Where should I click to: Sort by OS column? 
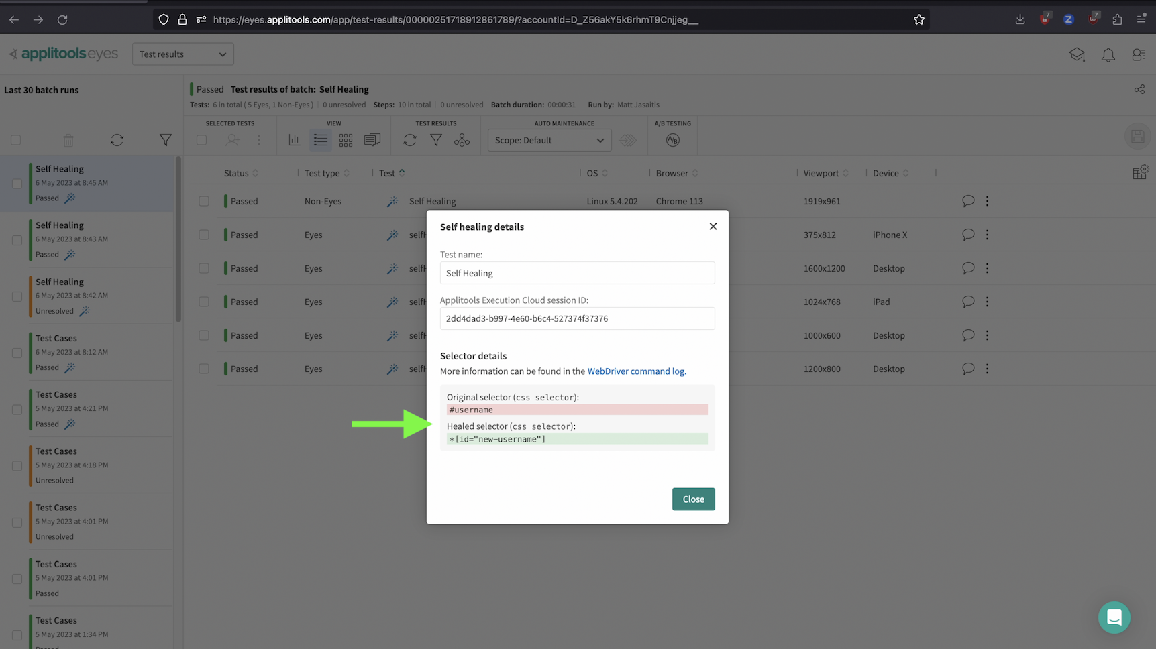click(597, 173)
